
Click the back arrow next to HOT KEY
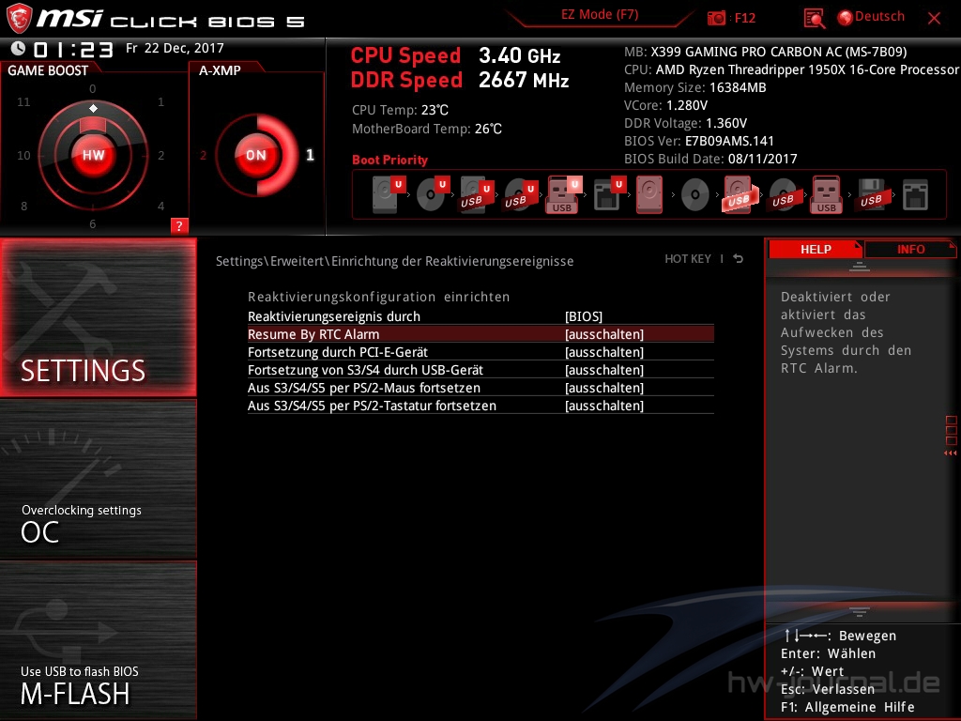tap(739, 259)
